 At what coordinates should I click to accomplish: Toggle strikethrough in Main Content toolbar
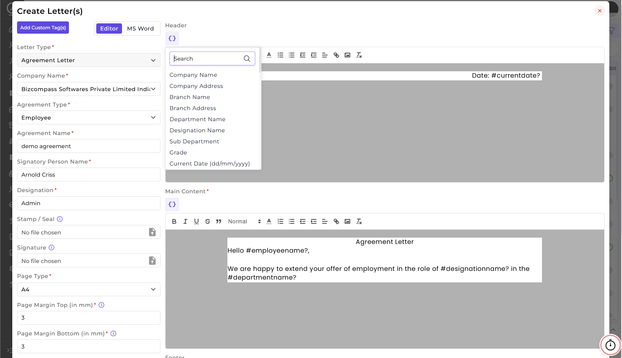207,221
